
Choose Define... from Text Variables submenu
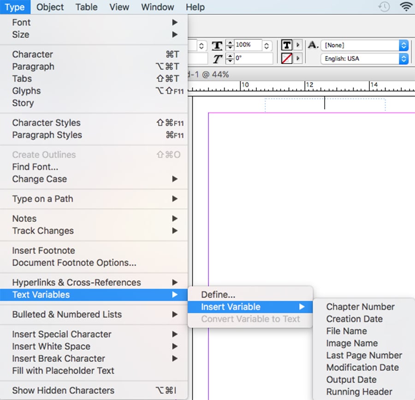tap(218, 295)
